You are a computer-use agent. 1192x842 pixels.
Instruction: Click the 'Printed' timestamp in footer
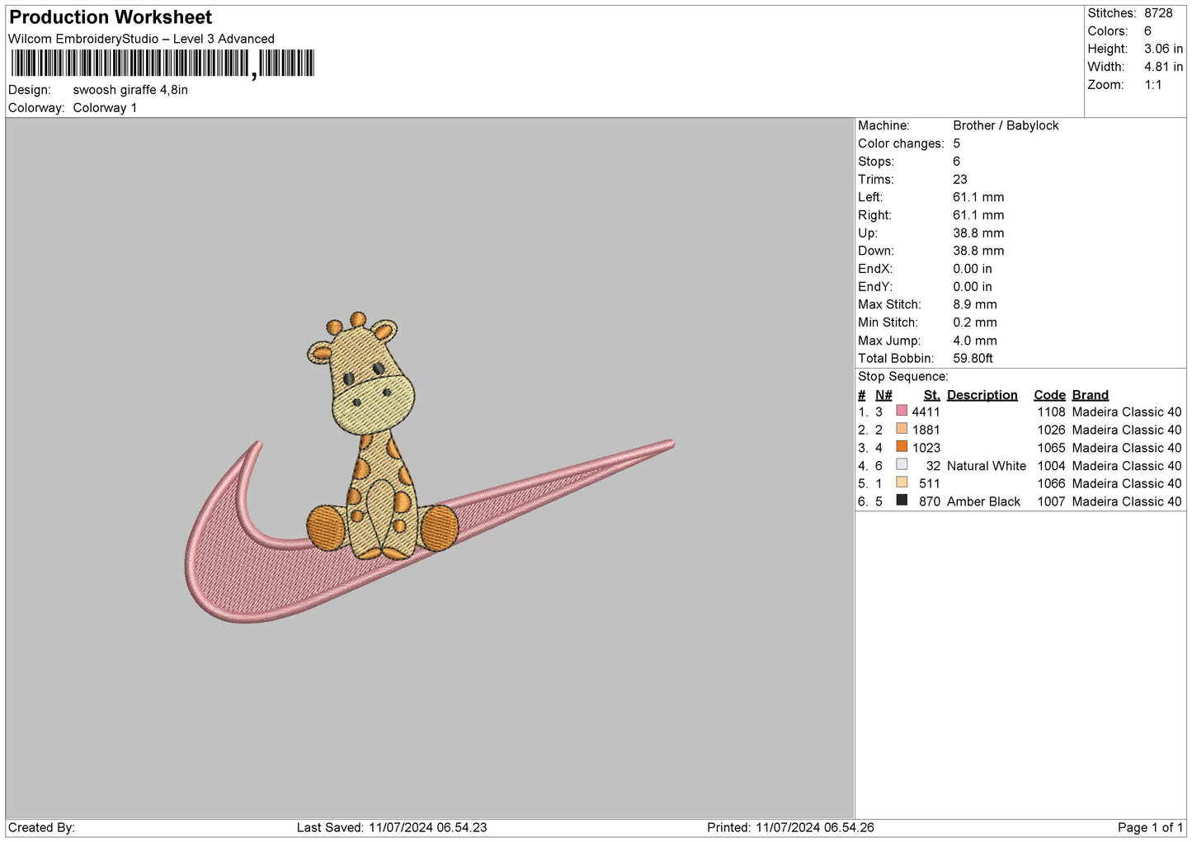click(790, 827)
